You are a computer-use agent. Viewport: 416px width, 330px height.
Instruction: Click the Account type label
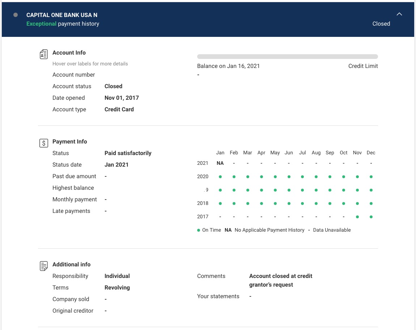69,110
